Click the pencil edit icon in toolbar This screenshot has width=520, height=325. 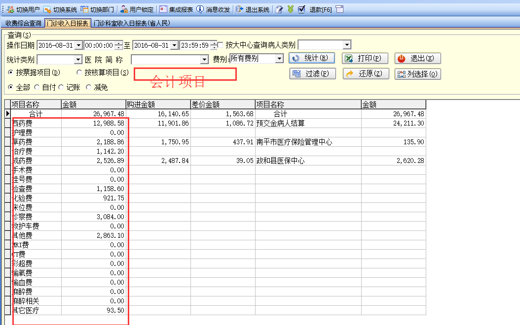coord(279,9)
